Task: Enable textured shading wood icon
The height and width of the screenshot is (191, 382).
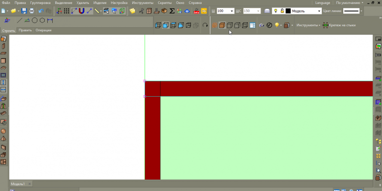Action: [x=214, y=25]
